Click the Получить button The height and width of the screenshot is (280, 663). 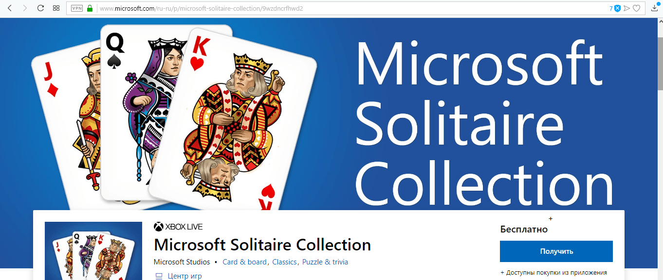pos(556,251)
